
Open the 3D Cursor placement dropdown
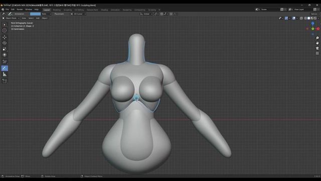[78, 14]
